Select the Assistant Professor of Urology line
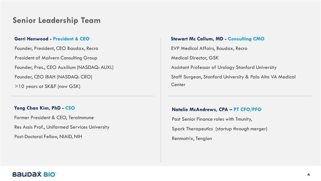 click(224, 67)
